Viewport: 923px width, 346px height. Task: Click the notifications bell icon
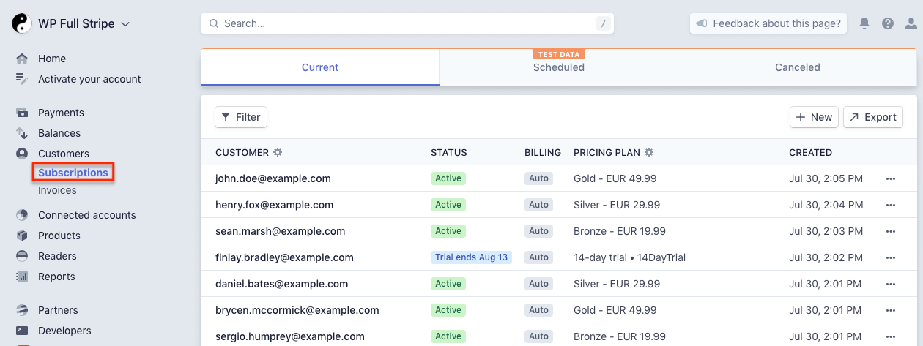(864, 23)
